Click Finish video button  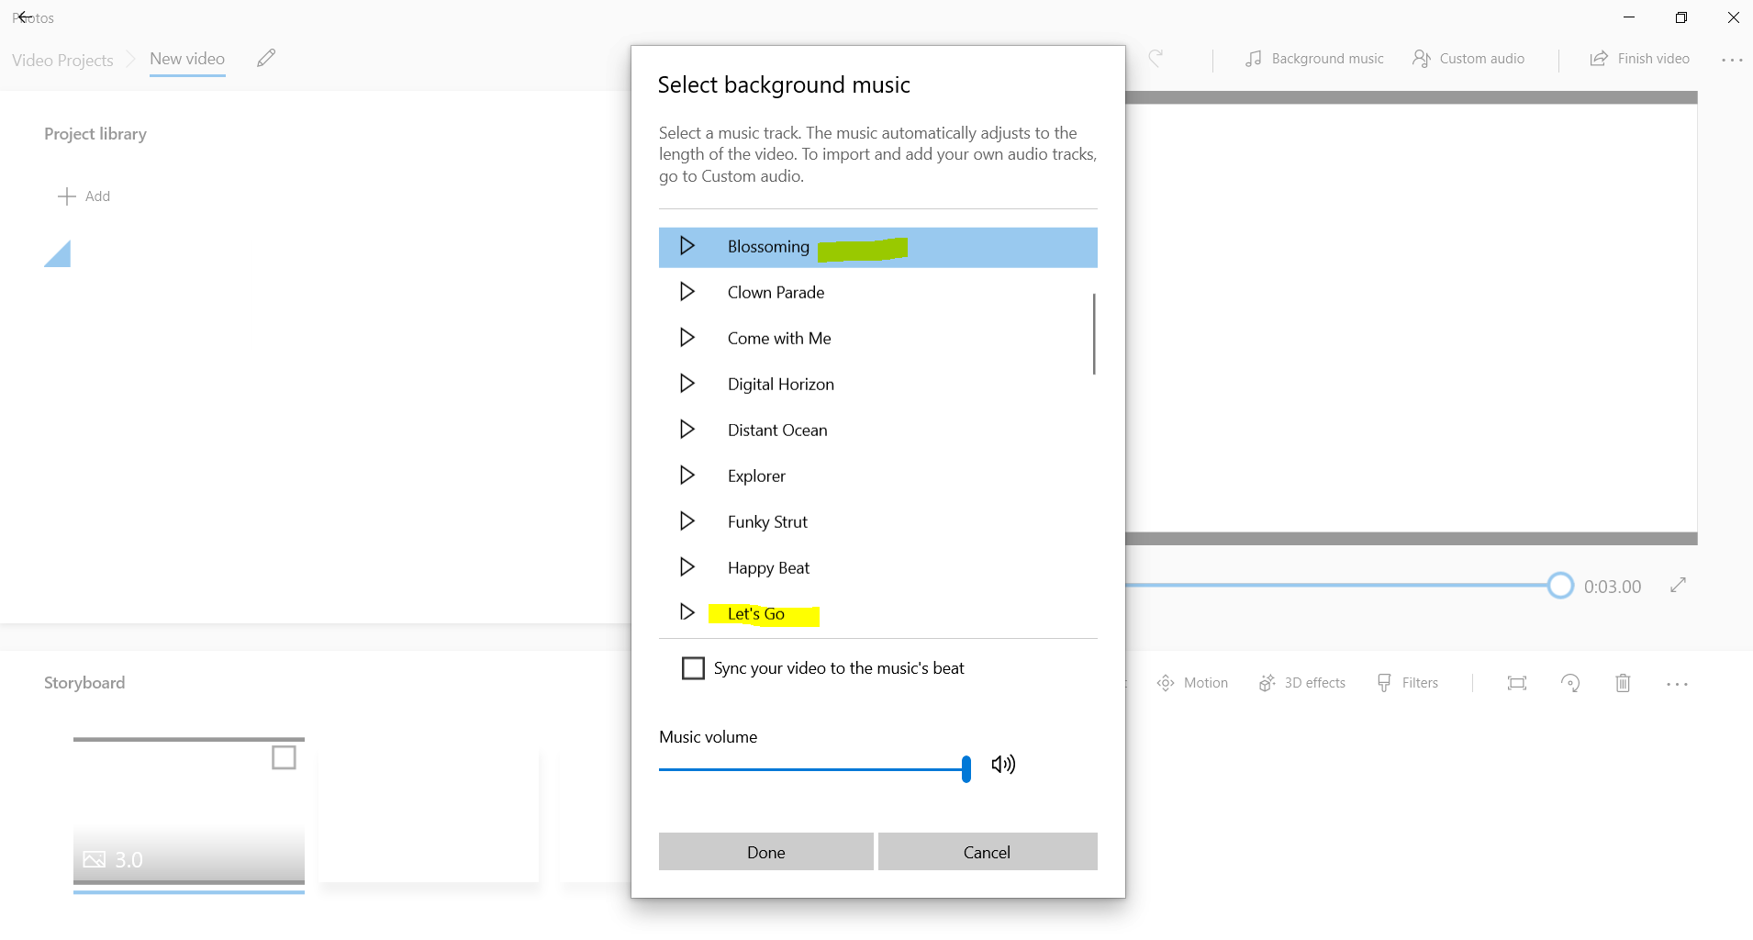pyautogui.click(x=1639, y=59)
